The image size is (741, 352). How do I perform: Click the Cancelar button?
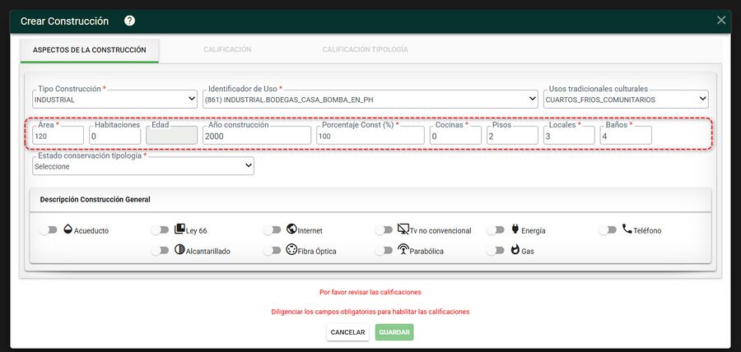[347, 332]
